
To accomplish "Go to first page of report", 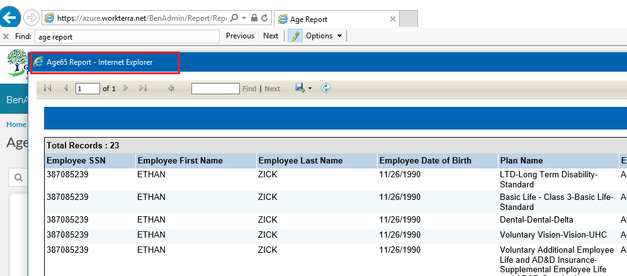I will pos(48,89).
